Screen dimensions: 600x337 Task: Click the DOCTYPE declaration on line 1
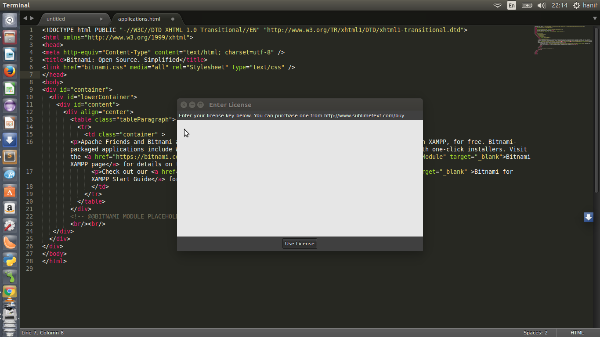pos(255,30)
